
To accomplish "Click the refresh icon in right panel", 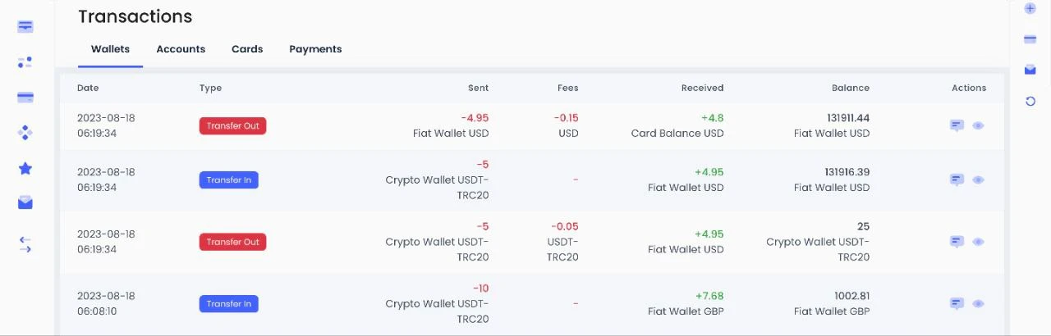I will [x=1030, y=101].
